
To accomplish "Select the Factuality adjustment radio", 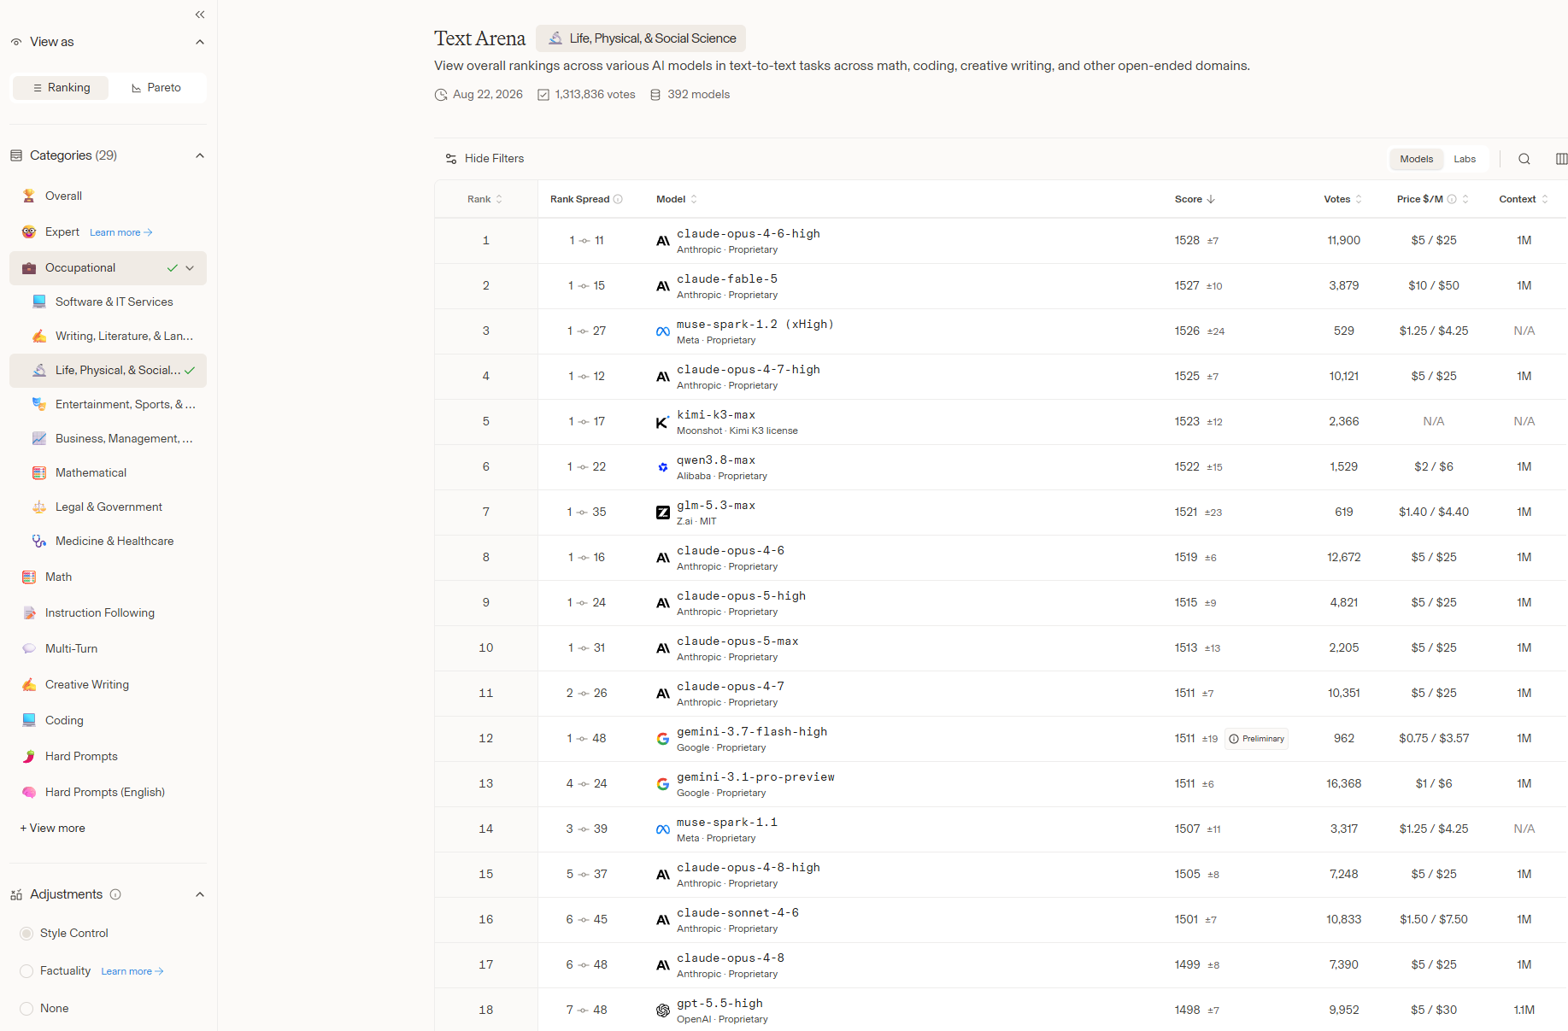I will [26, 971].
